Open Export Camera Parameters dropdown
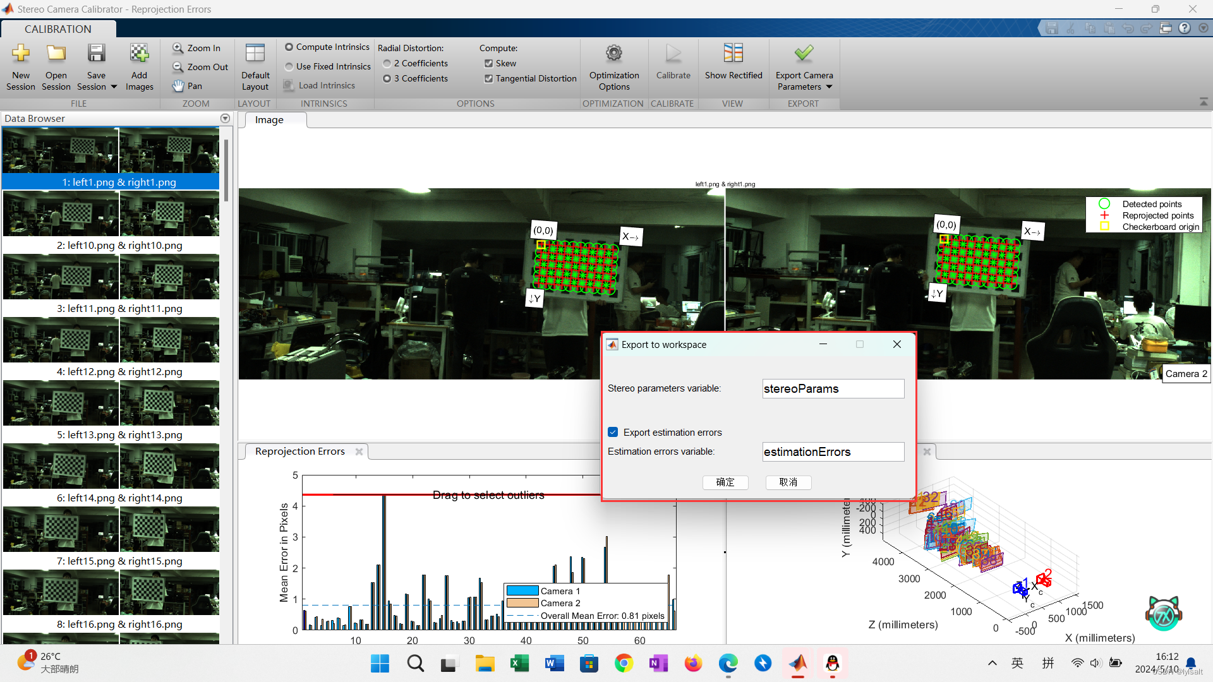The width and height of the screenshot is (1213, 682). 829,87
